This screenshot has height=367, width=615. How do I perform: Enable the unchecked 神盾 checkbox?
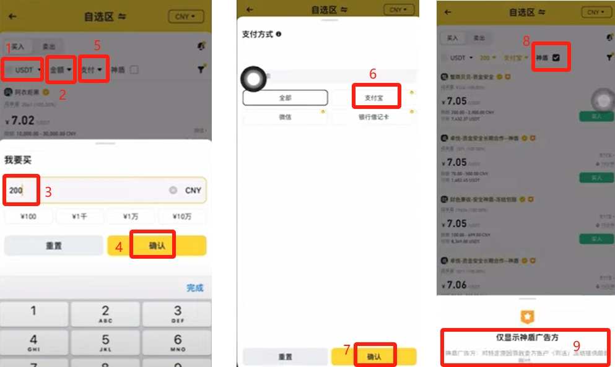click(x=134, y=70)
